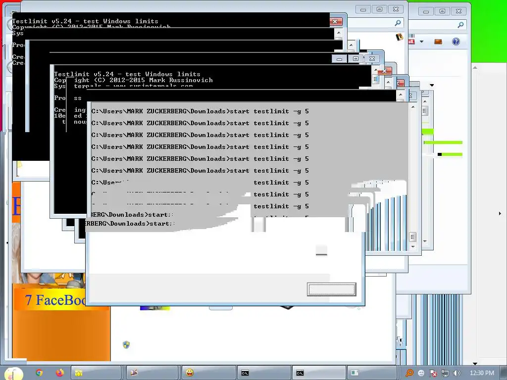Select the Copyright 2012-2015 Mark Russinovich line
The width and height of the screenshot is (507, 380).
(133, 80)
